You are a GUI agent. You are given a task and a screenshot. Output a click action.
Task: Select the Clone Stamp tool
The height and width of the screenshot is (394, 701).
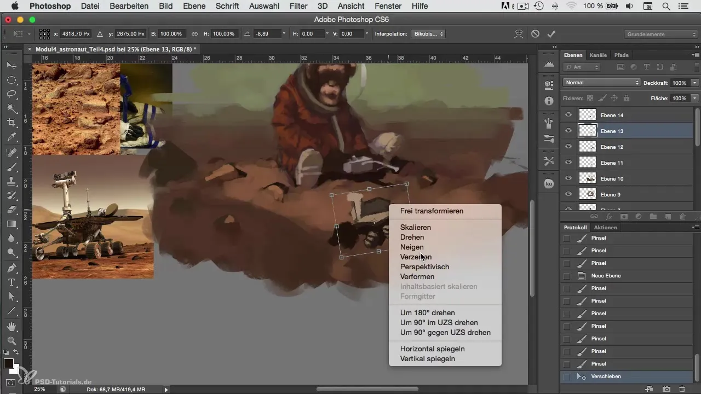coord(11,181)
